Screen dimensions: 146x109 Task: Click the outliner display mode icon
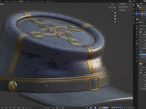[x=141, y=4]
